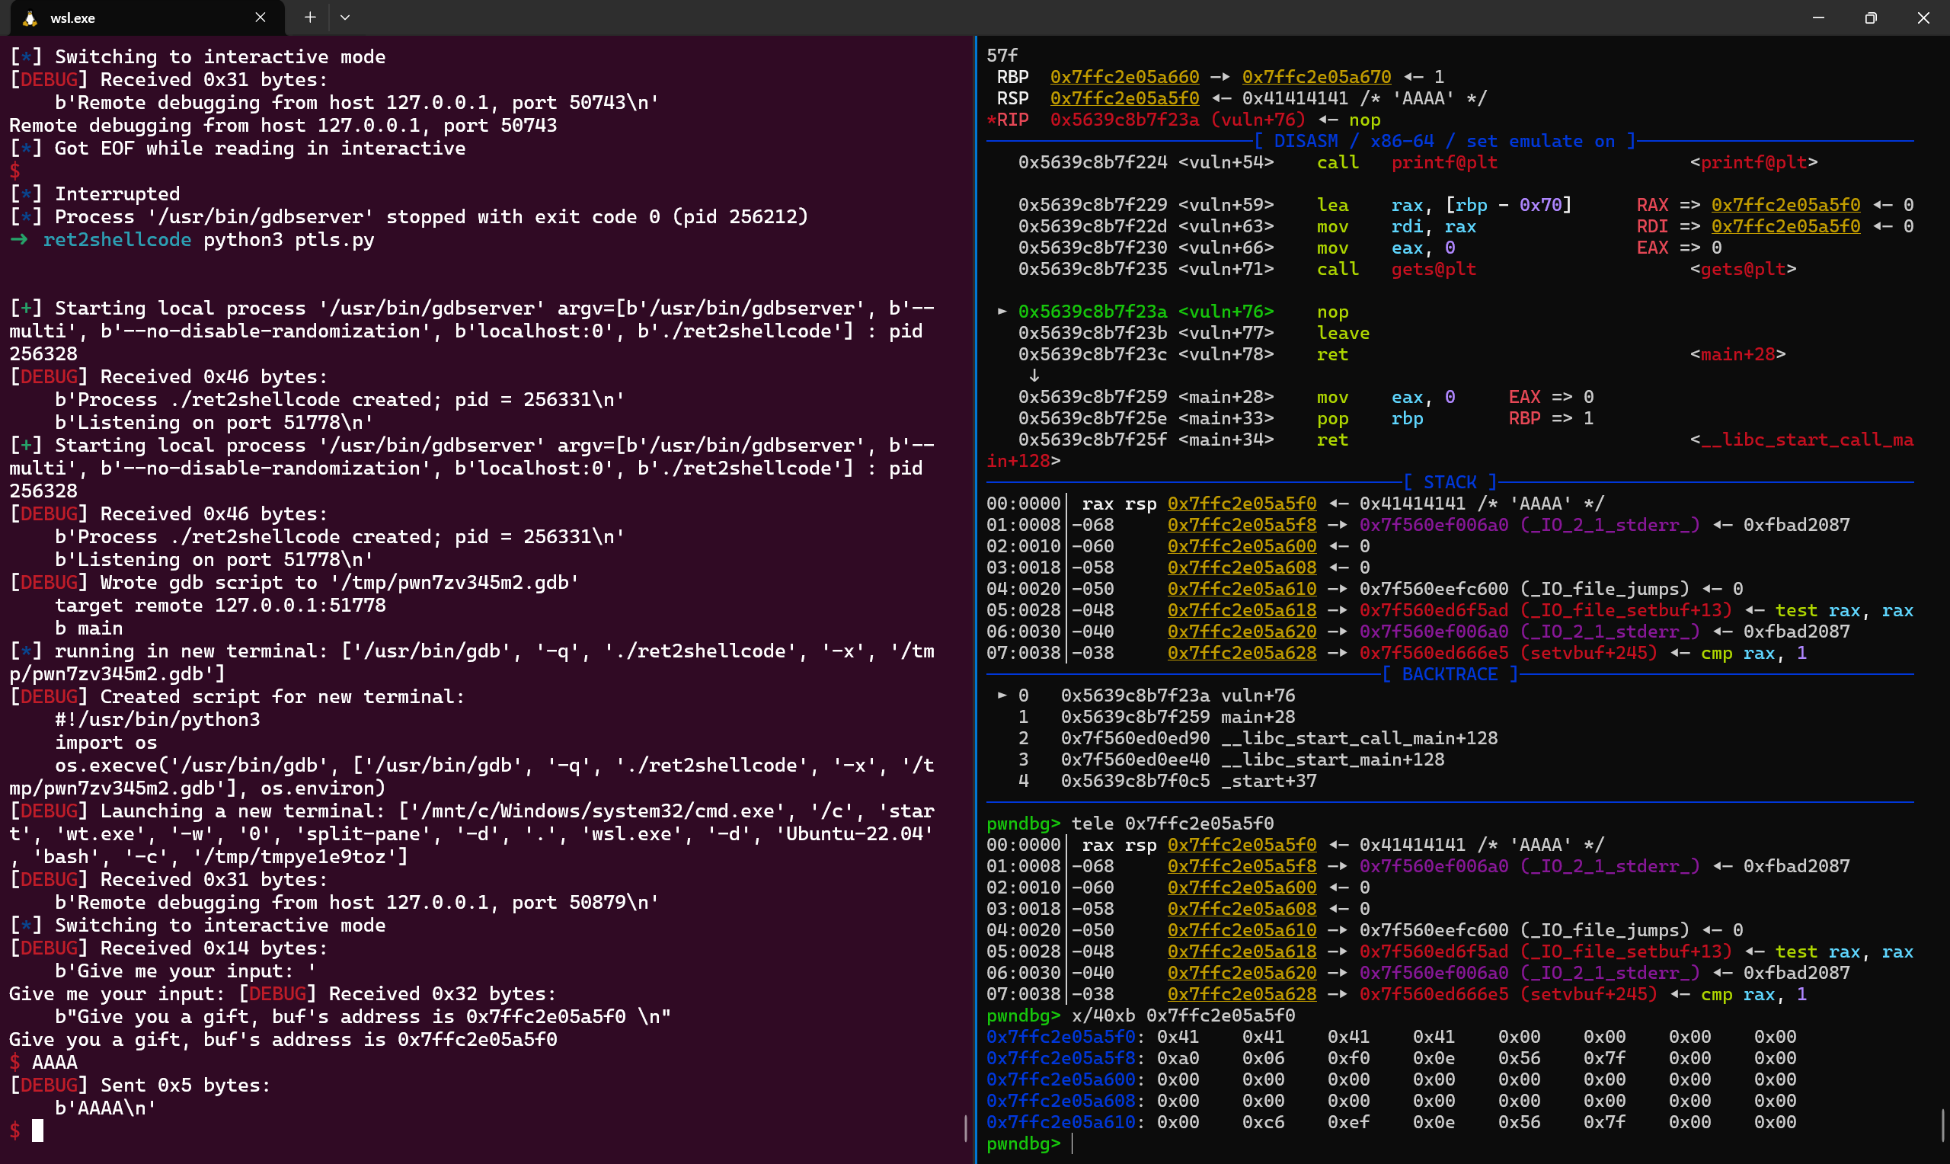This screenshot has width=1950, height=1164.
Task: Click the RBP address 0x7ffc2e05a660 link
Action: tap(1124, 77)
